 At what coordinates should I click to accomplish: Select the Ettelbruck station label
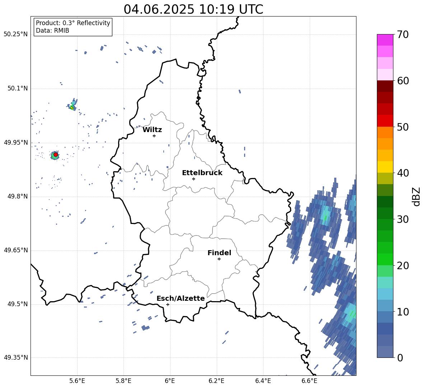202,173
